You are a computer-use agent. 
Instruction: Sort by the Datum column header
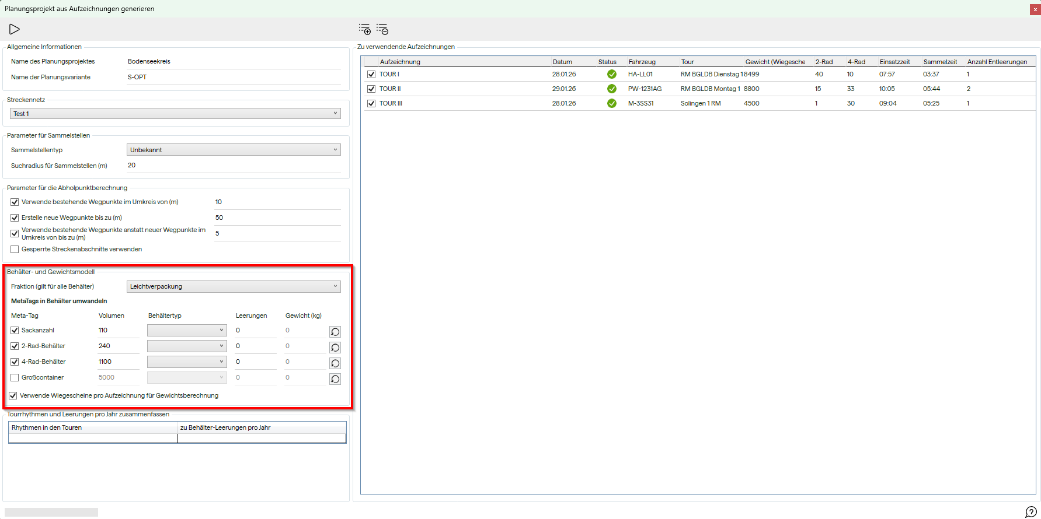(x=562, y=62)
